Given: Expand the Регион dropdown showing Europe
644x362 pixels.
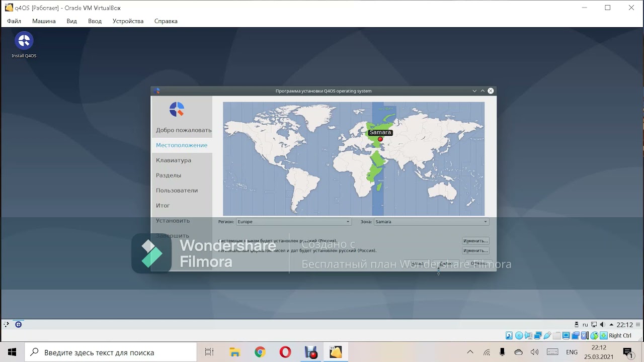Looking at the screenshot, I should [293, 222].
